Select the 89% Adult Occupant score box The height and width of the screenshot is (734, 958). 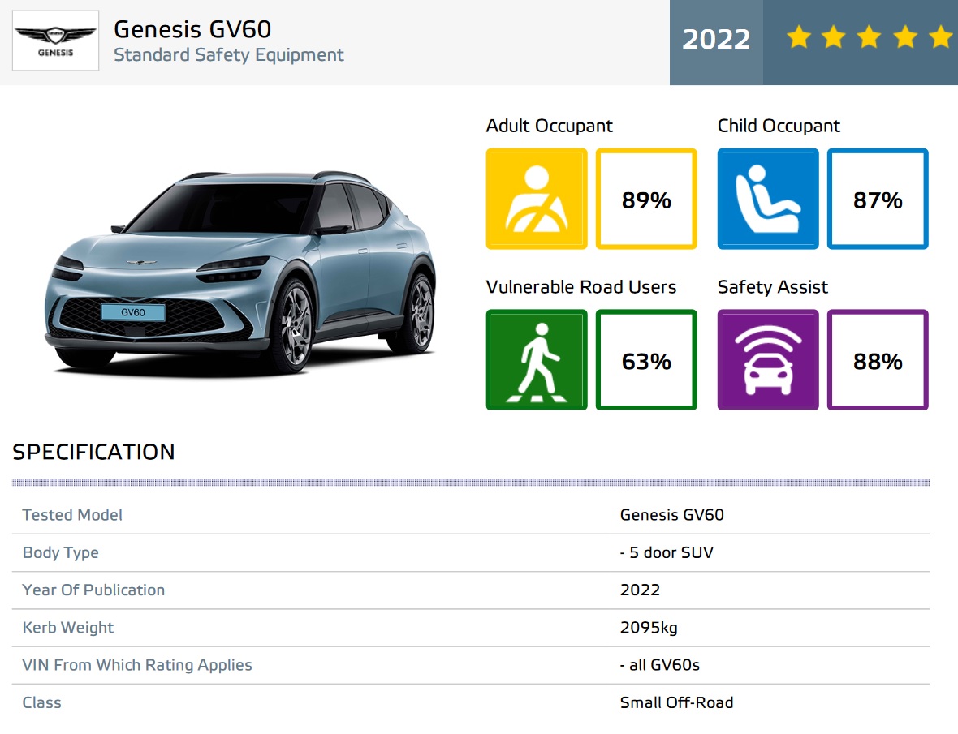coord(646,200)
